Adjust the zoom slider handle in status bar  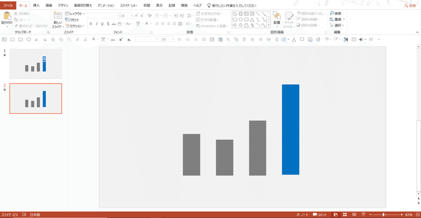coord(384,215)
